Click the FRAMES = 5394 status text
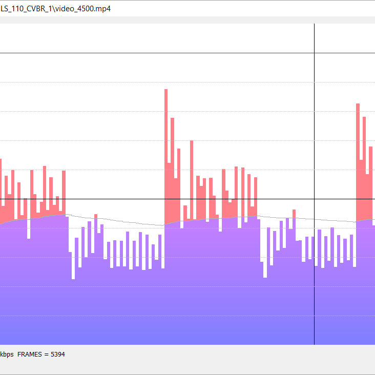The height and width of the screenshot is (375, 375). coord(41,354)
